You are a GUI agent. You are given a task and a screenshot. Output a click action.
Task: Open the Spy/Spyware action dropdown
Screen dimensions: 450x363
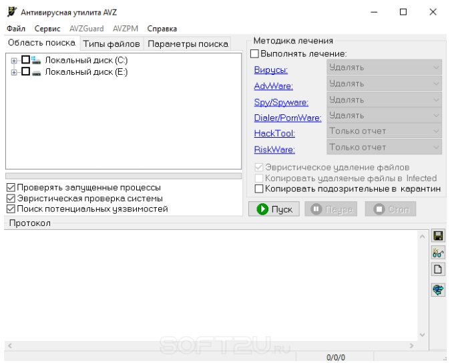point(384,100)
